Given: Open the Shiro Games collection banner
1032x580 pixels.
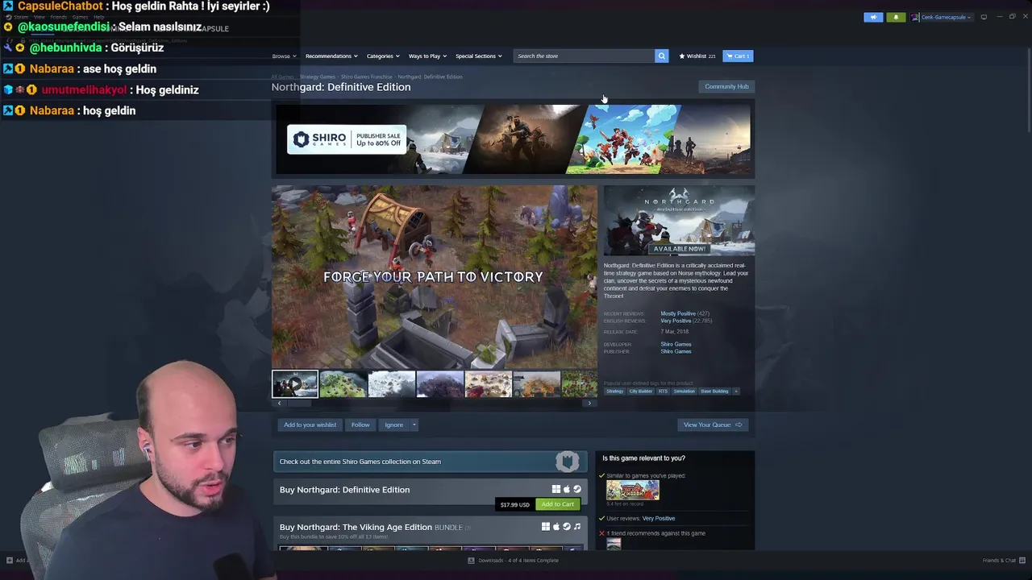Looking at the screenshot, I should coord(430,462).
